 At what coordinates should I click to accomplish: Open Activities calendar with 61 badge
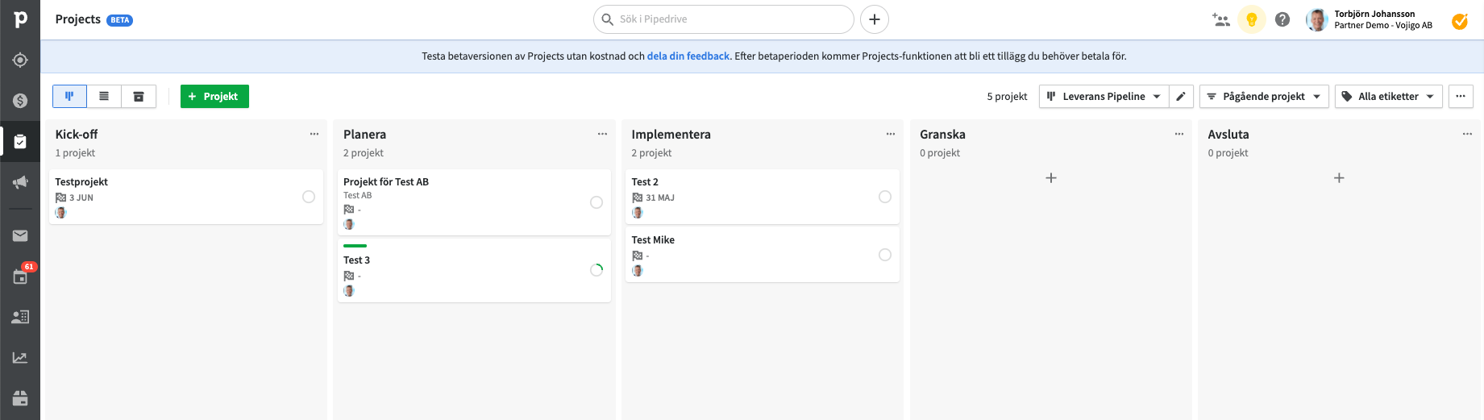[x=20, y=277]
